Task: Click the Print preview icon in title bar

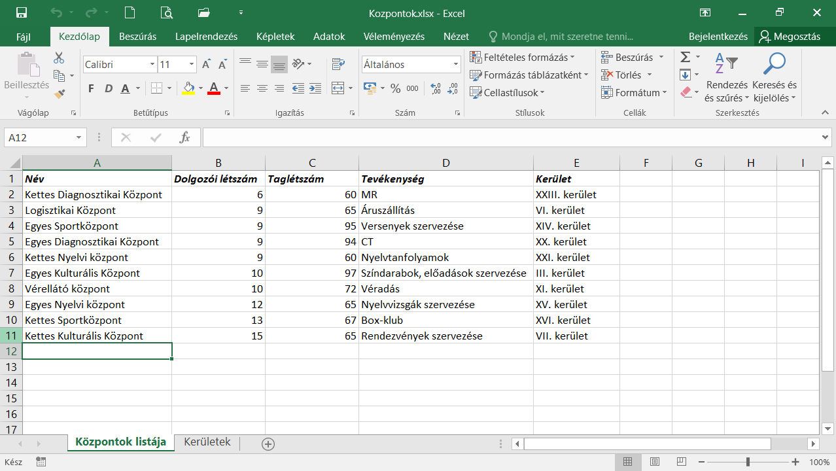Action: [x=167, y=12]
